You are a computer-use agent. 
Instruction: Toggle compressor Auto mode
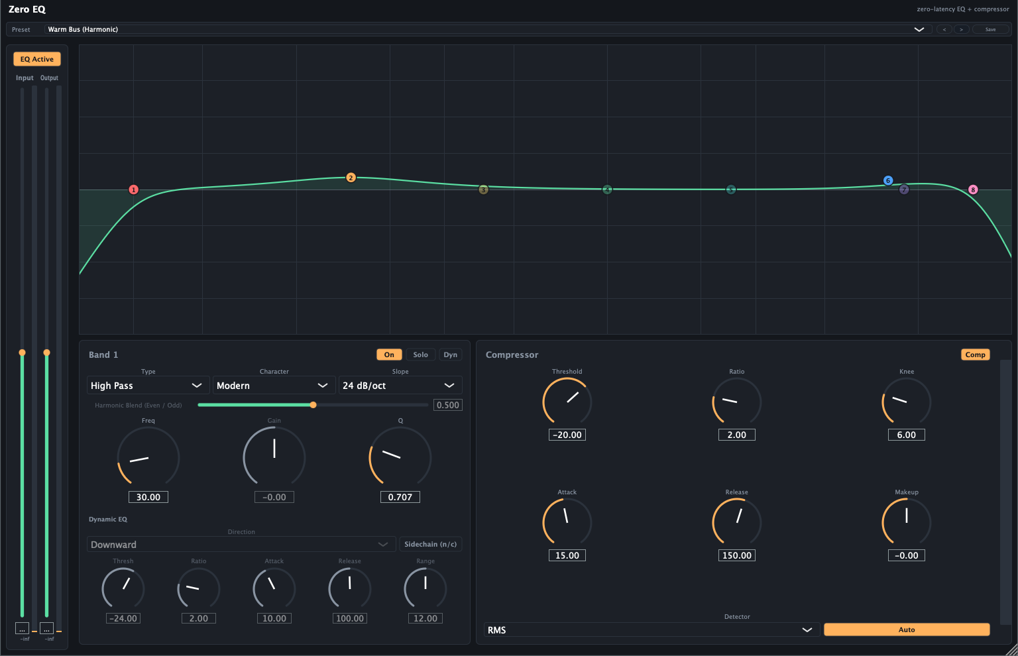pyautogui.click(x=907, y=629)
